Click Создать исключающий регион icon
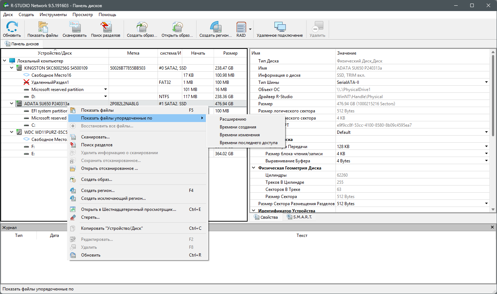Image resolution: width=497 pixels, height=294 pixels. point(73,198)
